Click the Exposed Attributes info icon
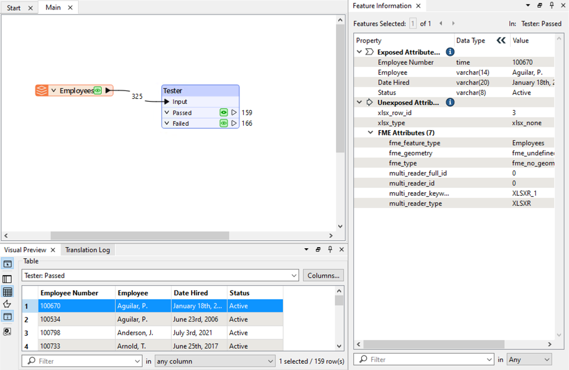The height and width of the screenshot is (370, 569). point(450,52)
